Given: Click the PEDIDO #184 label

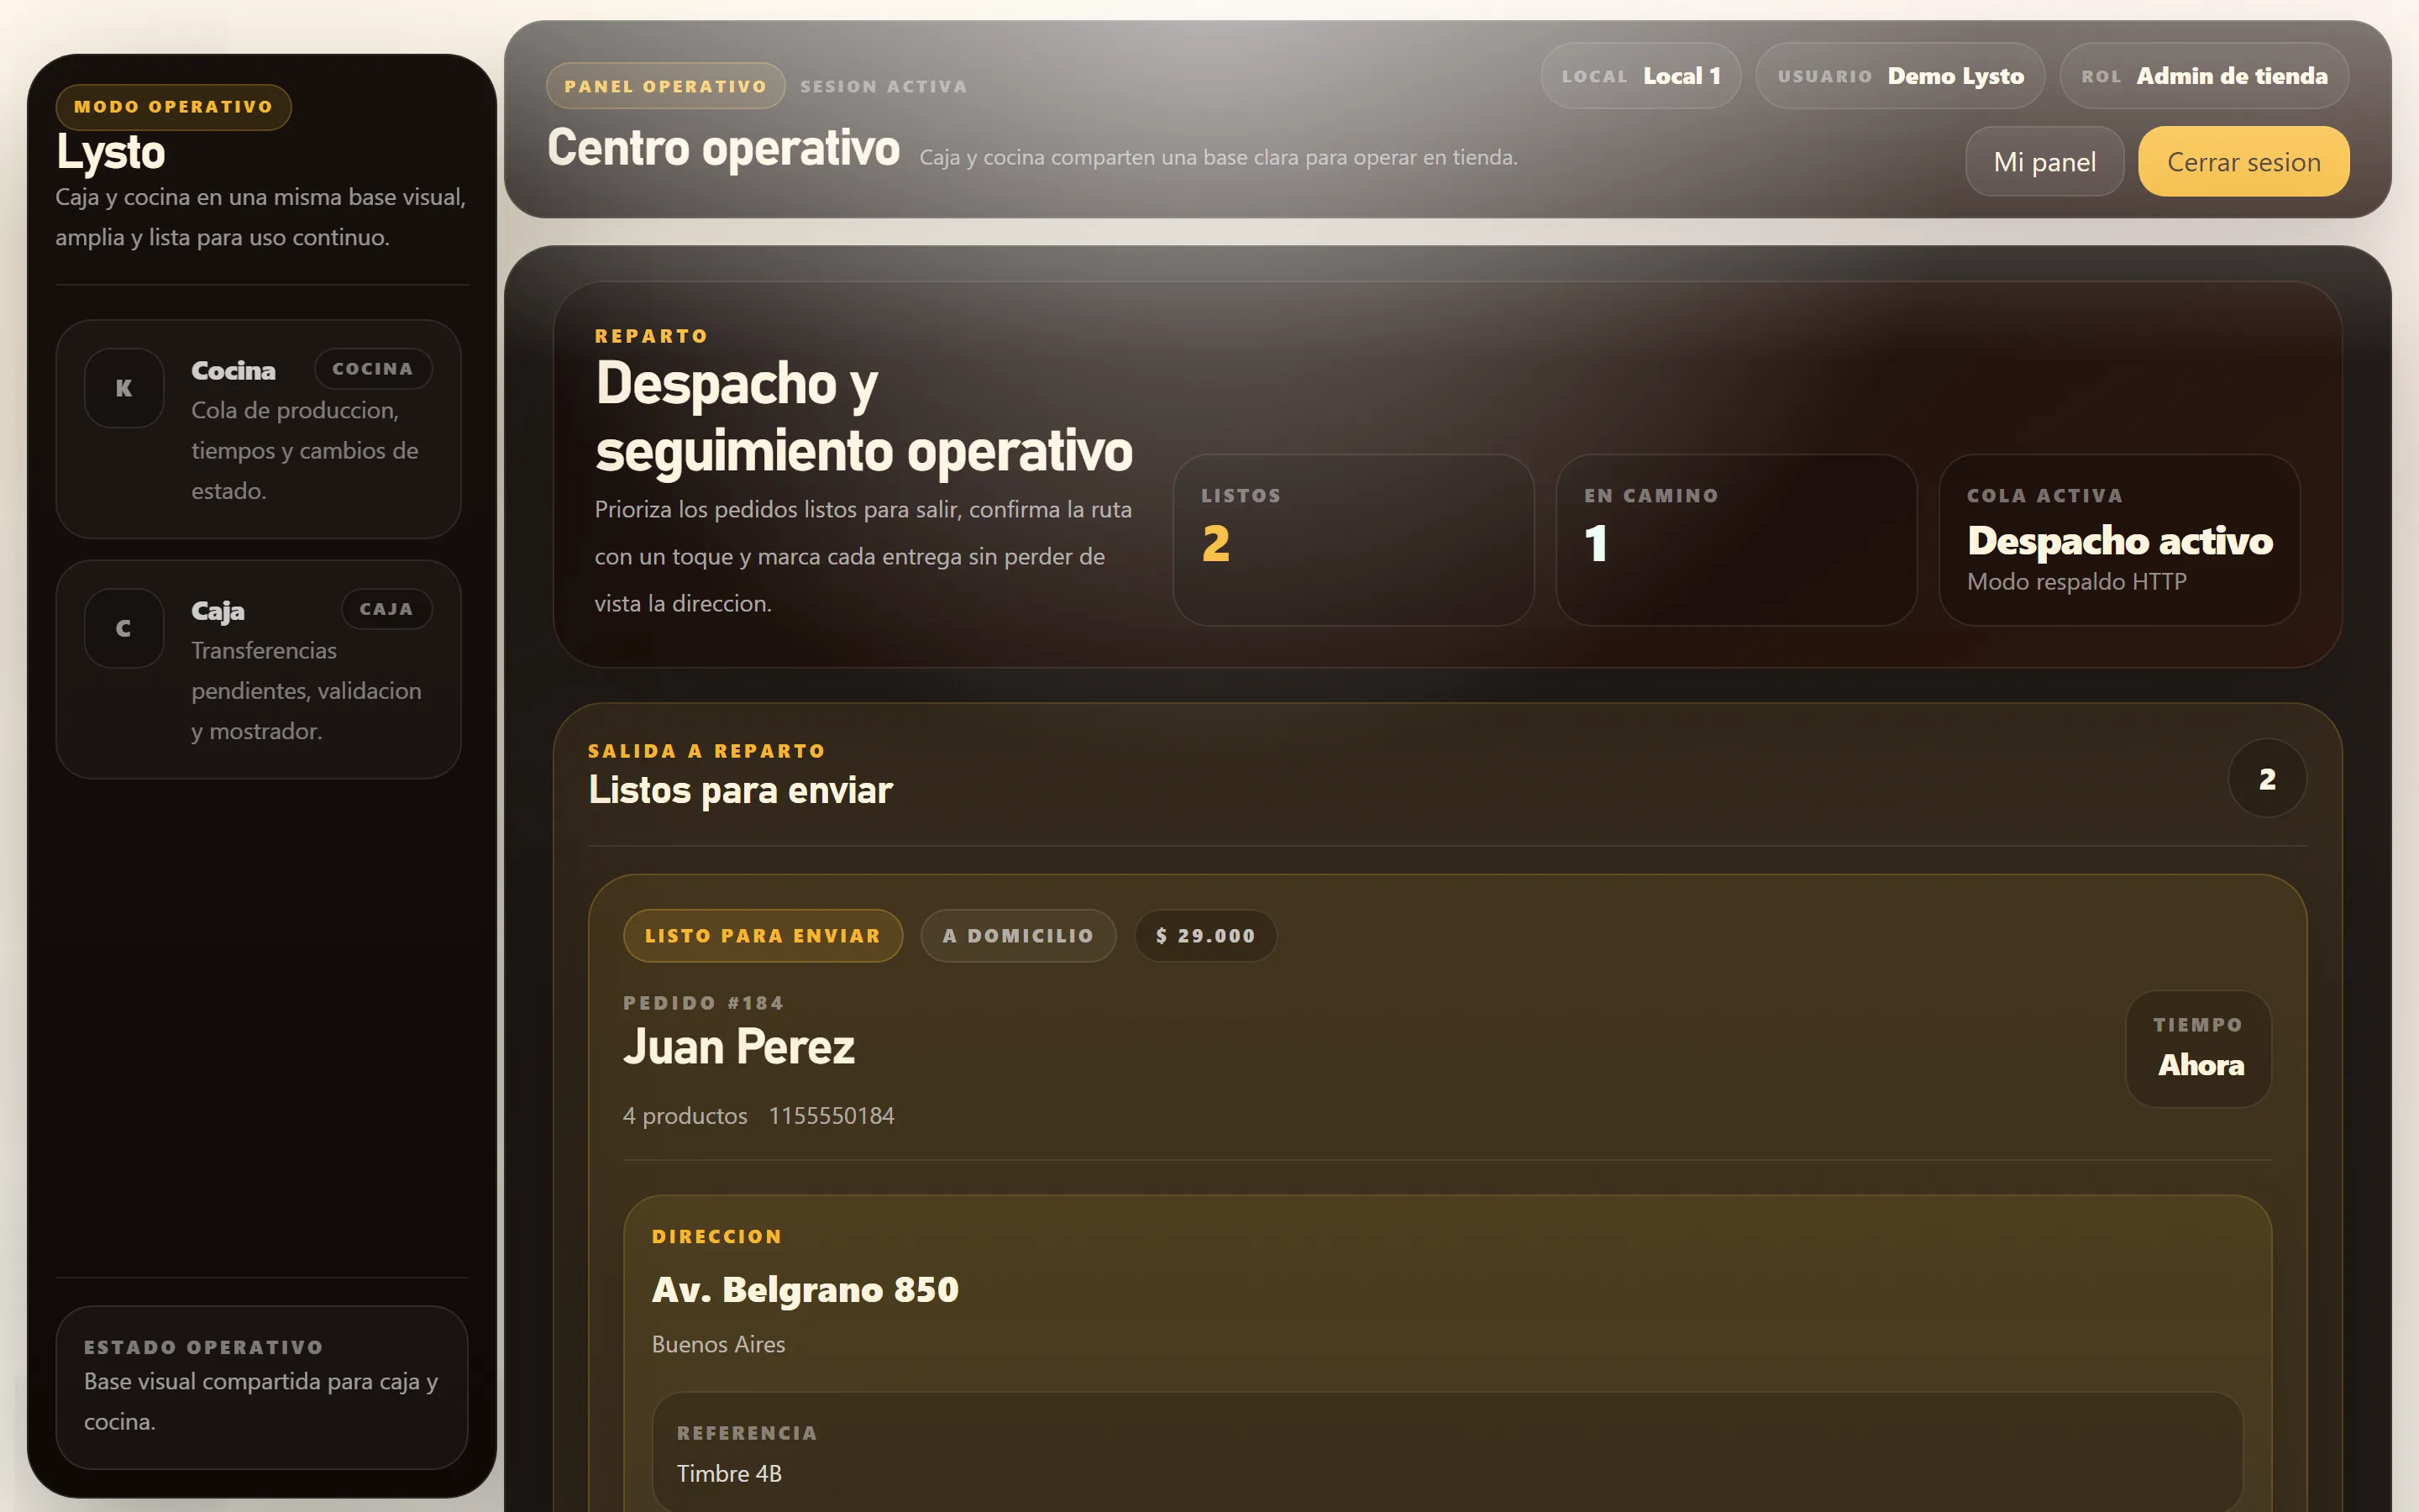Looking at the screenshot, I should 704,1003.
